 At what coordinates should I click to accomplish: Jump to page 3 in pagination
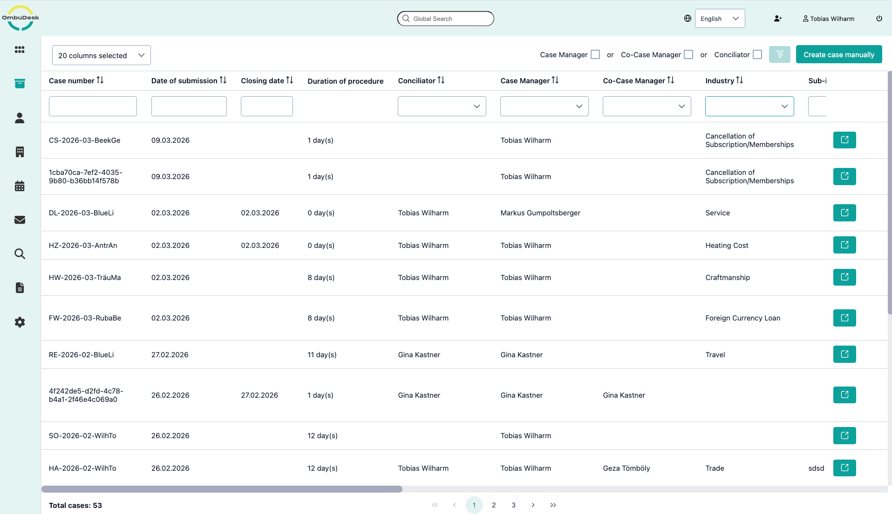point(513,505)
